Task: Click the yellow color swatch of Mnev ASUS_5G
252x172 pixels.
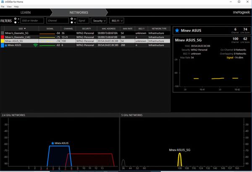Action: coord(3,41)
